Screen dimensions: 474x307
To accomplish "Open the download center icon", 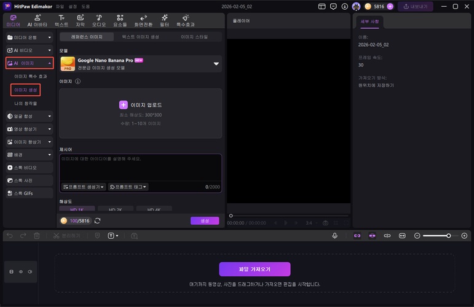I will [345, 6].
